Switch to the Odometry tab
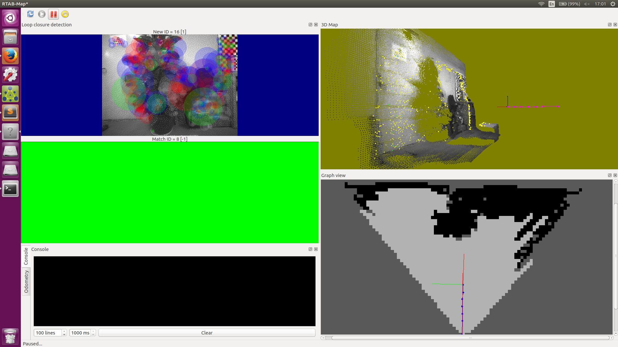The width and height of the screenshot is (618, 347). pyautogui.click(x=26, y=281)
